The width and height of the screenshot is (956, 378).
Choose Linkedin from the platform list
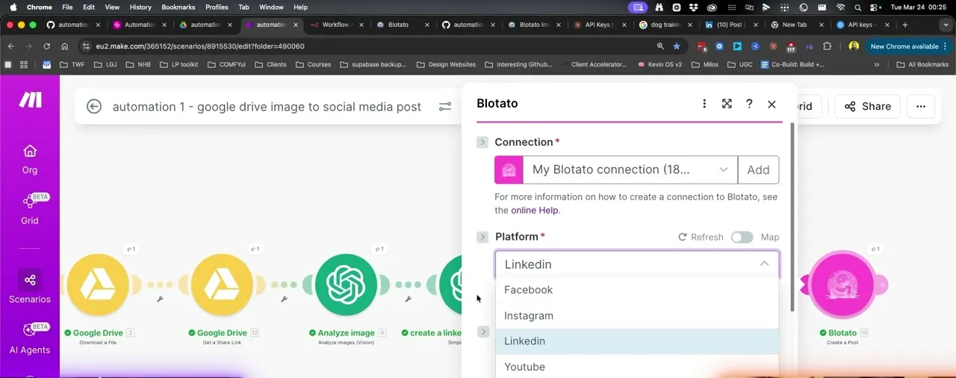point(637,341)
